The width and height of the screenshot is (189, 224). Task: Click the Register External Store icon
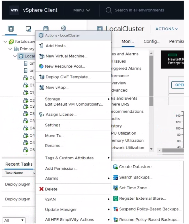pos(115,198)
